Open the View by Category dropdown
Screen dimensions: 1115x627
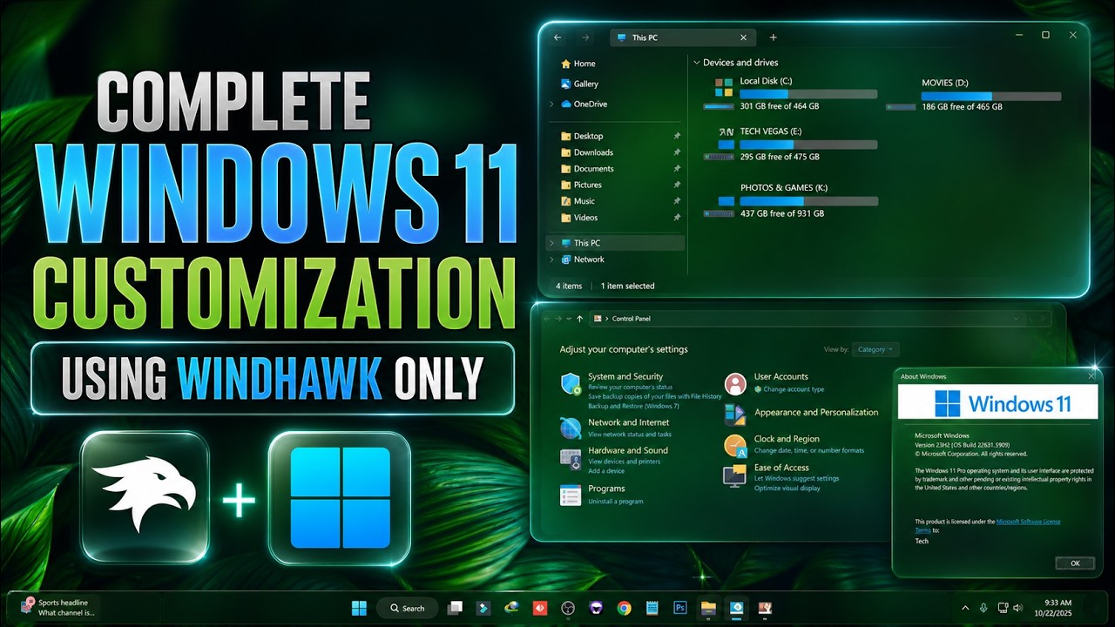pos(875,349)
